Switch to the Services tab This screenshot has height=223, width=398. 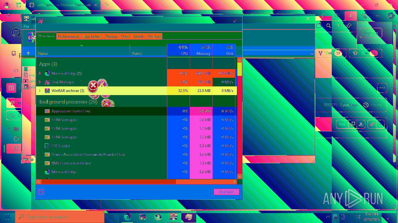click(x=154, y=36)
